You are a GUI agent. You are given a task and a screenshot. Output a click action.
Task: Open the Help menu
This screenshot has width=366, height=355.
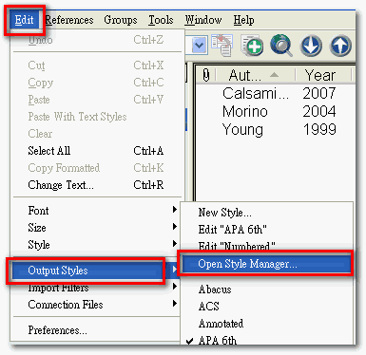(243, 20)
